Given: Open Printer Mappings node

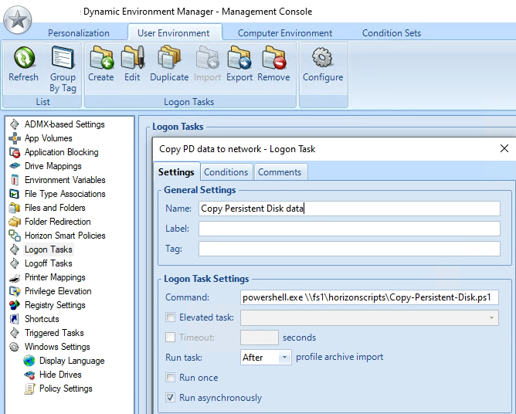Looking at the screenshot, I should click(x=55, y=277).
